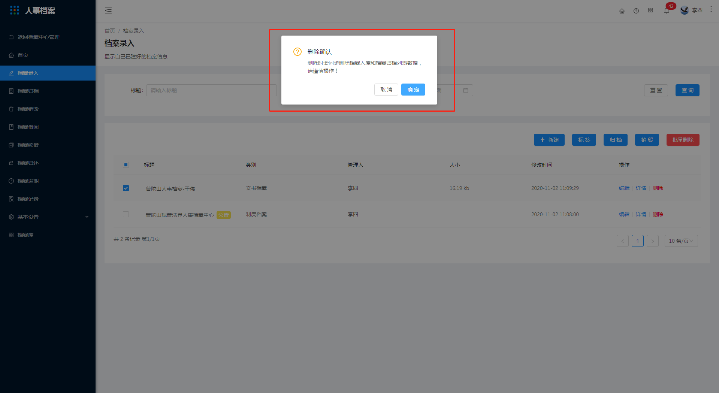The width and height of the screenshot is (719, 393).
Task: Click 编辑 for 普陀山观音法界人事档案中心
Action: (624, 214)
